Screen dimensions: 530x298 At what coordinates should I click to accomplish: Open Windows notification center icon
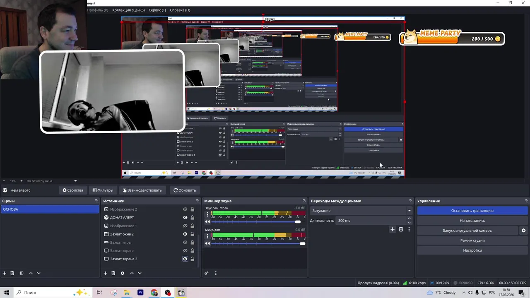pyautogui.click(x=521, y=293)
